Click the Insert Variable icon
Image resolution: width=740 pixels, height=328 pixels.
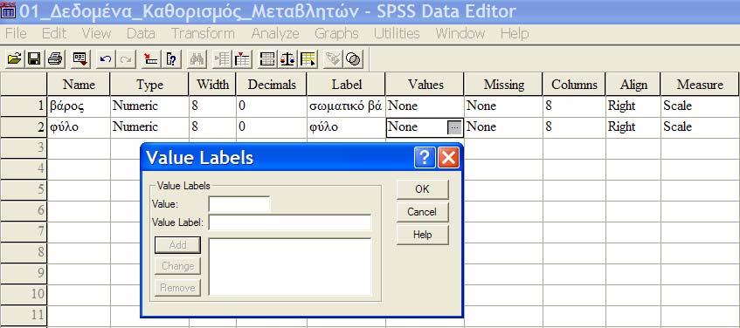pos(243,59)
